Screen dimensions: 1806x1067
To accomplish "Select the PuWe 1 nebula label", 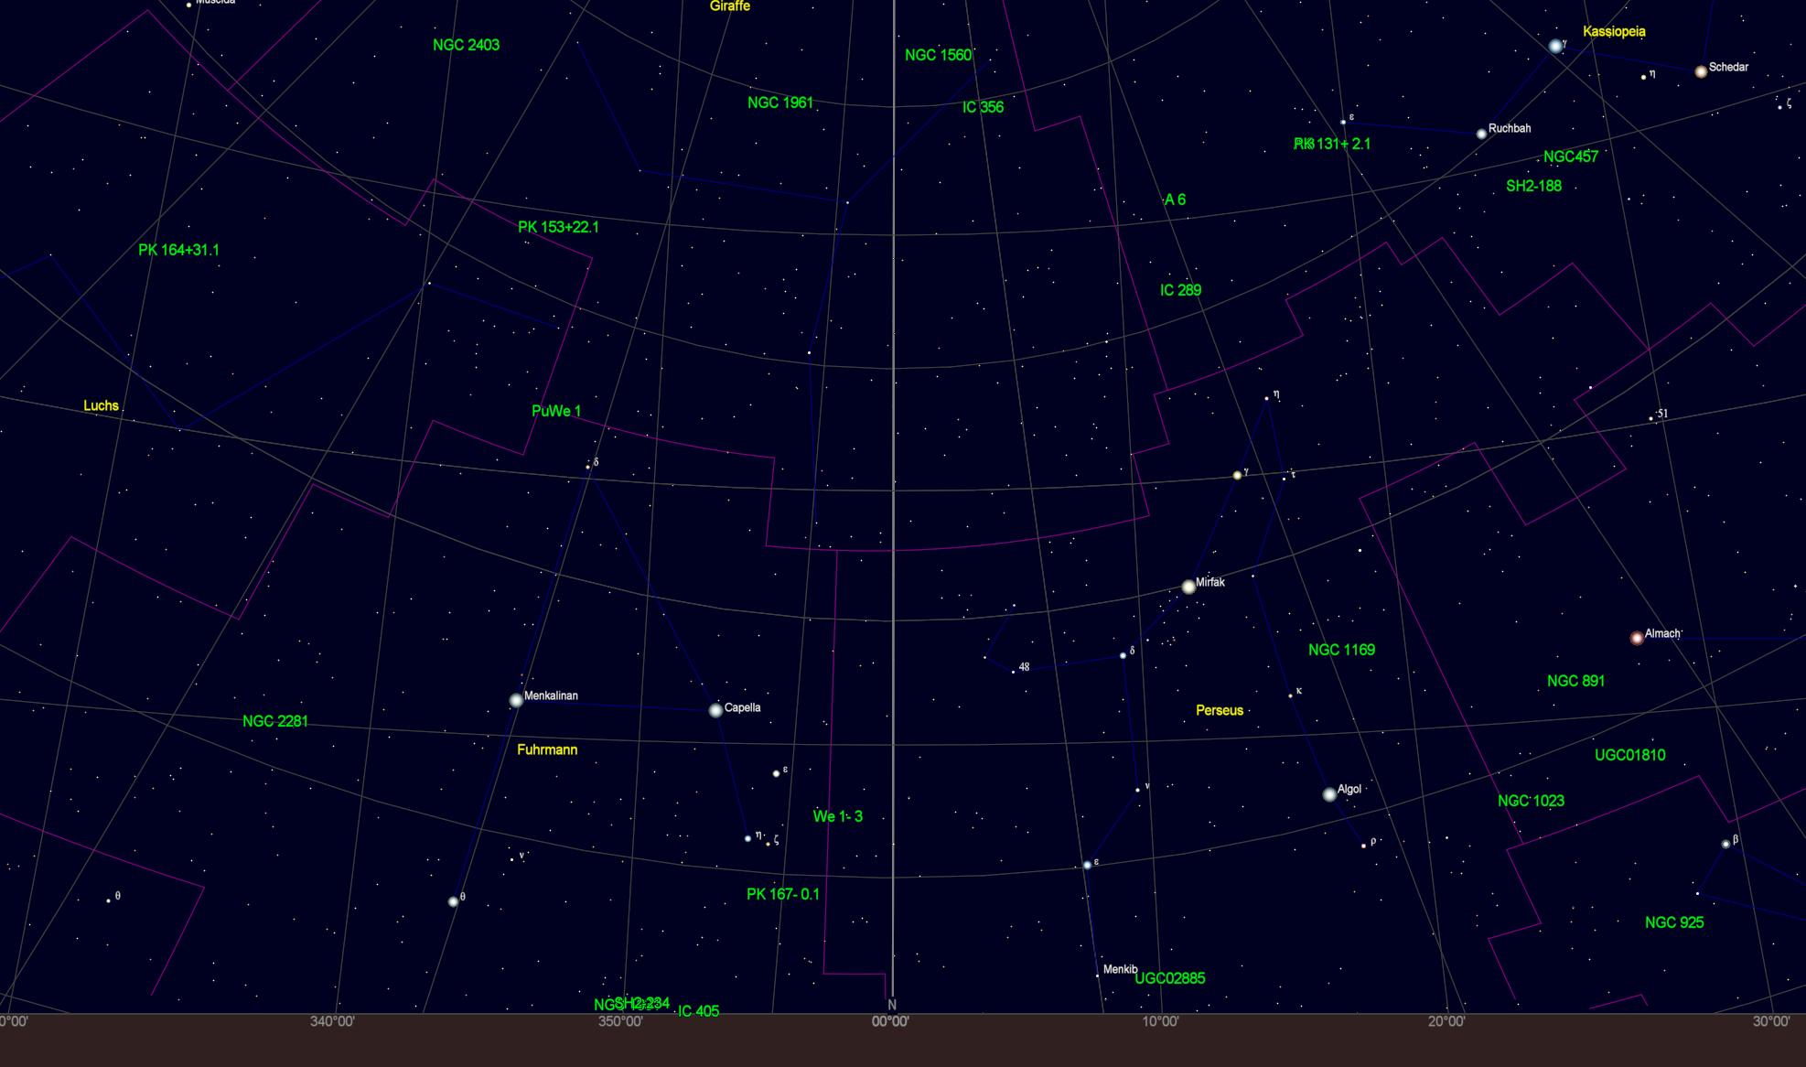I will point(556,411).
